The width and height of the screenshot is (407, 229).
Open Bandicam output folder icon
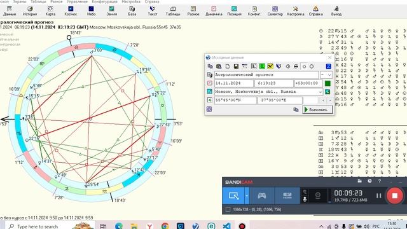[359, 181]
